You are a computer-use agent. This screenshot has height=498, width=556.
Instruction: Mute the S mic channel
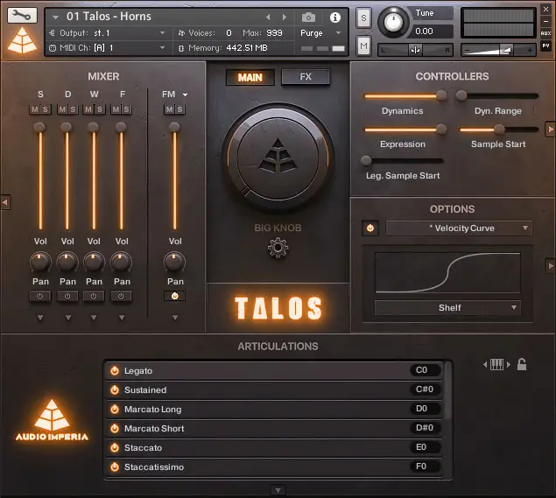tap(34, 109)
